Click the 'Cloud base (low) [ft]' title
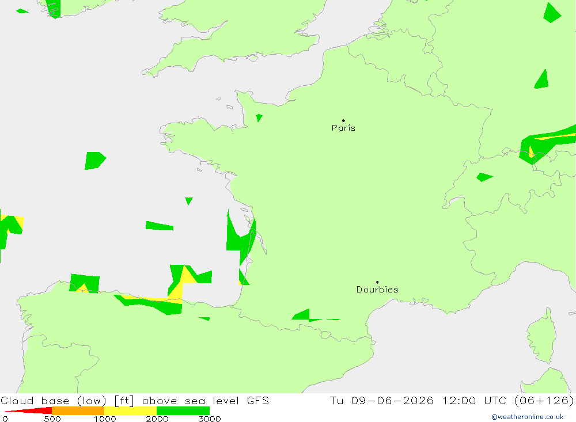This screenshot has height=422, width=576. pyautogui.click(x=67, y=401)
